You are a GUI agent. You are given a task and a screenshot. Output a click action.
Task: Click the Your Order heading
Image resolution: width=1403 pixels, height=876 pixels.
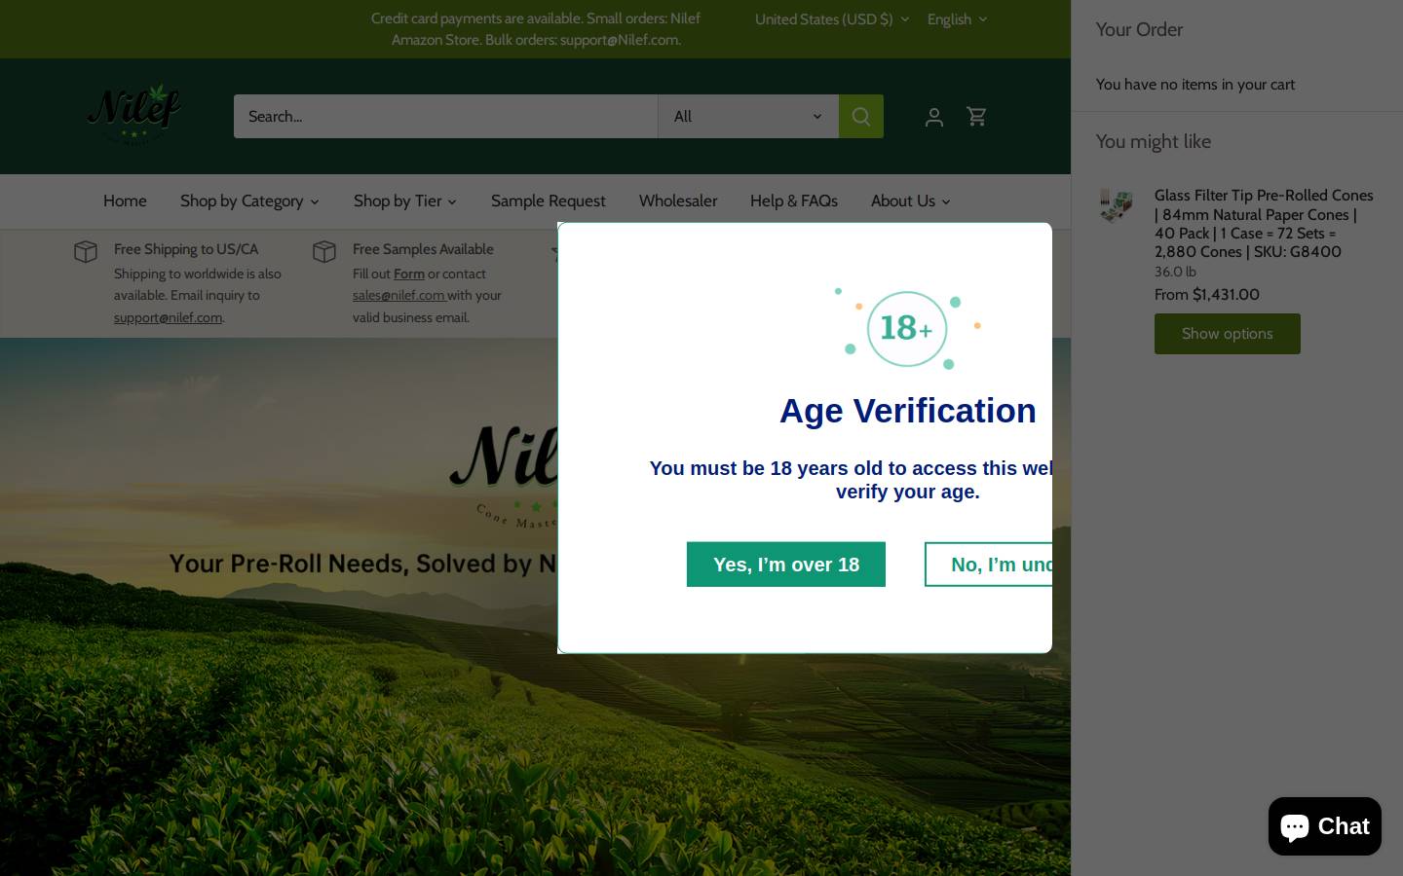click(1139, 30)
